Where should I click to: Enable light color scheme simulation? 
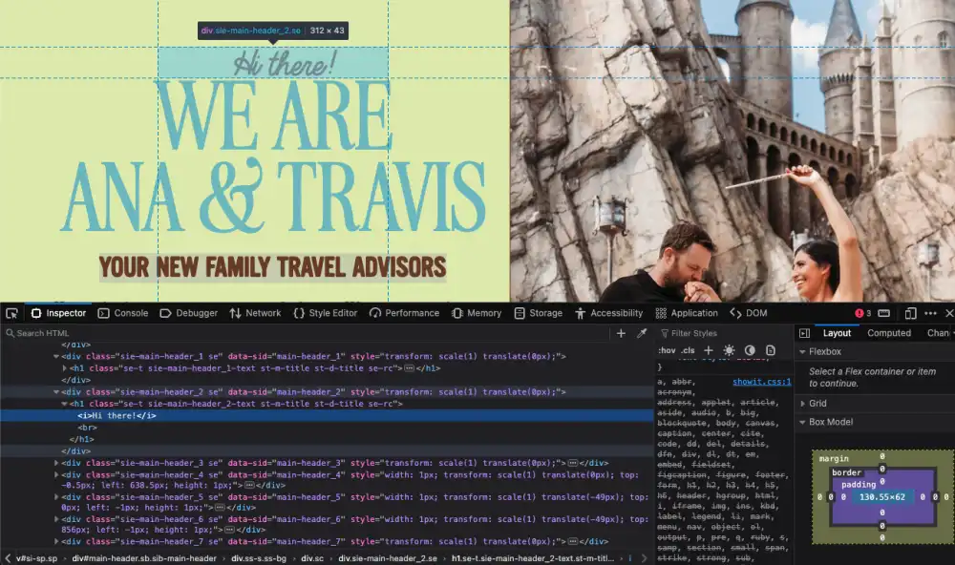[730, 350]
